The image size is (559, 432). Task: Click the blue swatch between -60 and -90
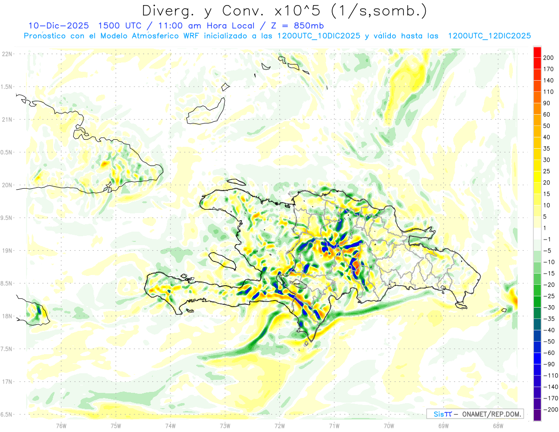coord(537,359)
